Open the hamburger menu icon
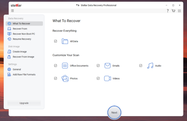 pyautogui.click(x=12, y=11)
